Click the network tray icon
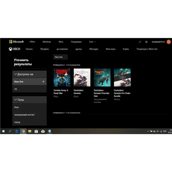Viewport: 172px width, 172px height. (x=161, y=131)
